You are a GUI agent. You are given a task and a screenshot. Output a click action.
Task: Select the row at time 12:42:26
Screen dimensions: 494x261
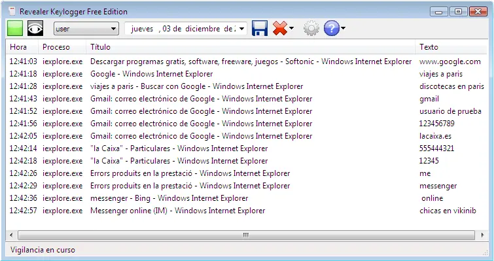pos(247,173)
